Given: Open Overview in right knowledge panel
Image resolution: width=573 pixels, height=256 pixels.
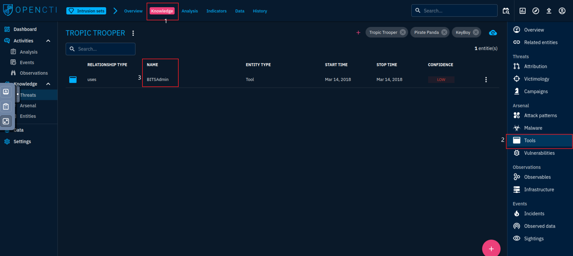Looking at the screenshot, I should pyautogui.click(x=540, y=30).
